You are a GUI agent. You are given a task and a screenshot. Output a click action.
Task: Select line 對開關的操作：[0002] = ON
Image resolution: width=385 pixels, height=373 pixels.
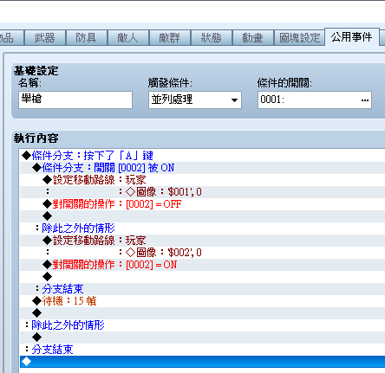[x=202, y=265]
